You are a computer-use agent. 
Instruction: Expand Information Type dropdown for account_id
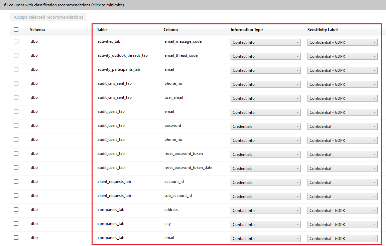[265, 183]
